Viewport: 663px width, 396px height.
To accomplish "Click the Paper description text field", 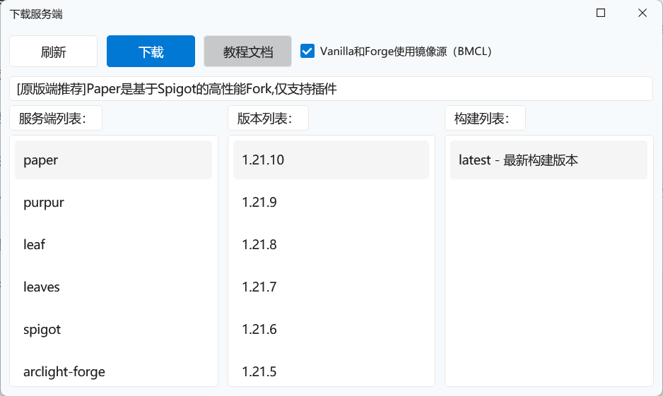I will click(x=331, y=89).
